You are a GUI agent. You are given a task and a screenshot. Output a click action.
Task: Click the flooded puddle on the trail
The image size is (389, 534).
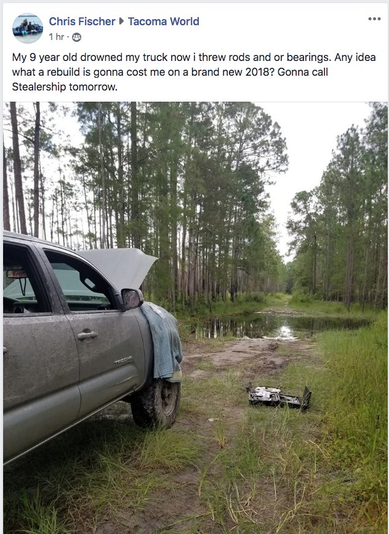click(279, 326)
